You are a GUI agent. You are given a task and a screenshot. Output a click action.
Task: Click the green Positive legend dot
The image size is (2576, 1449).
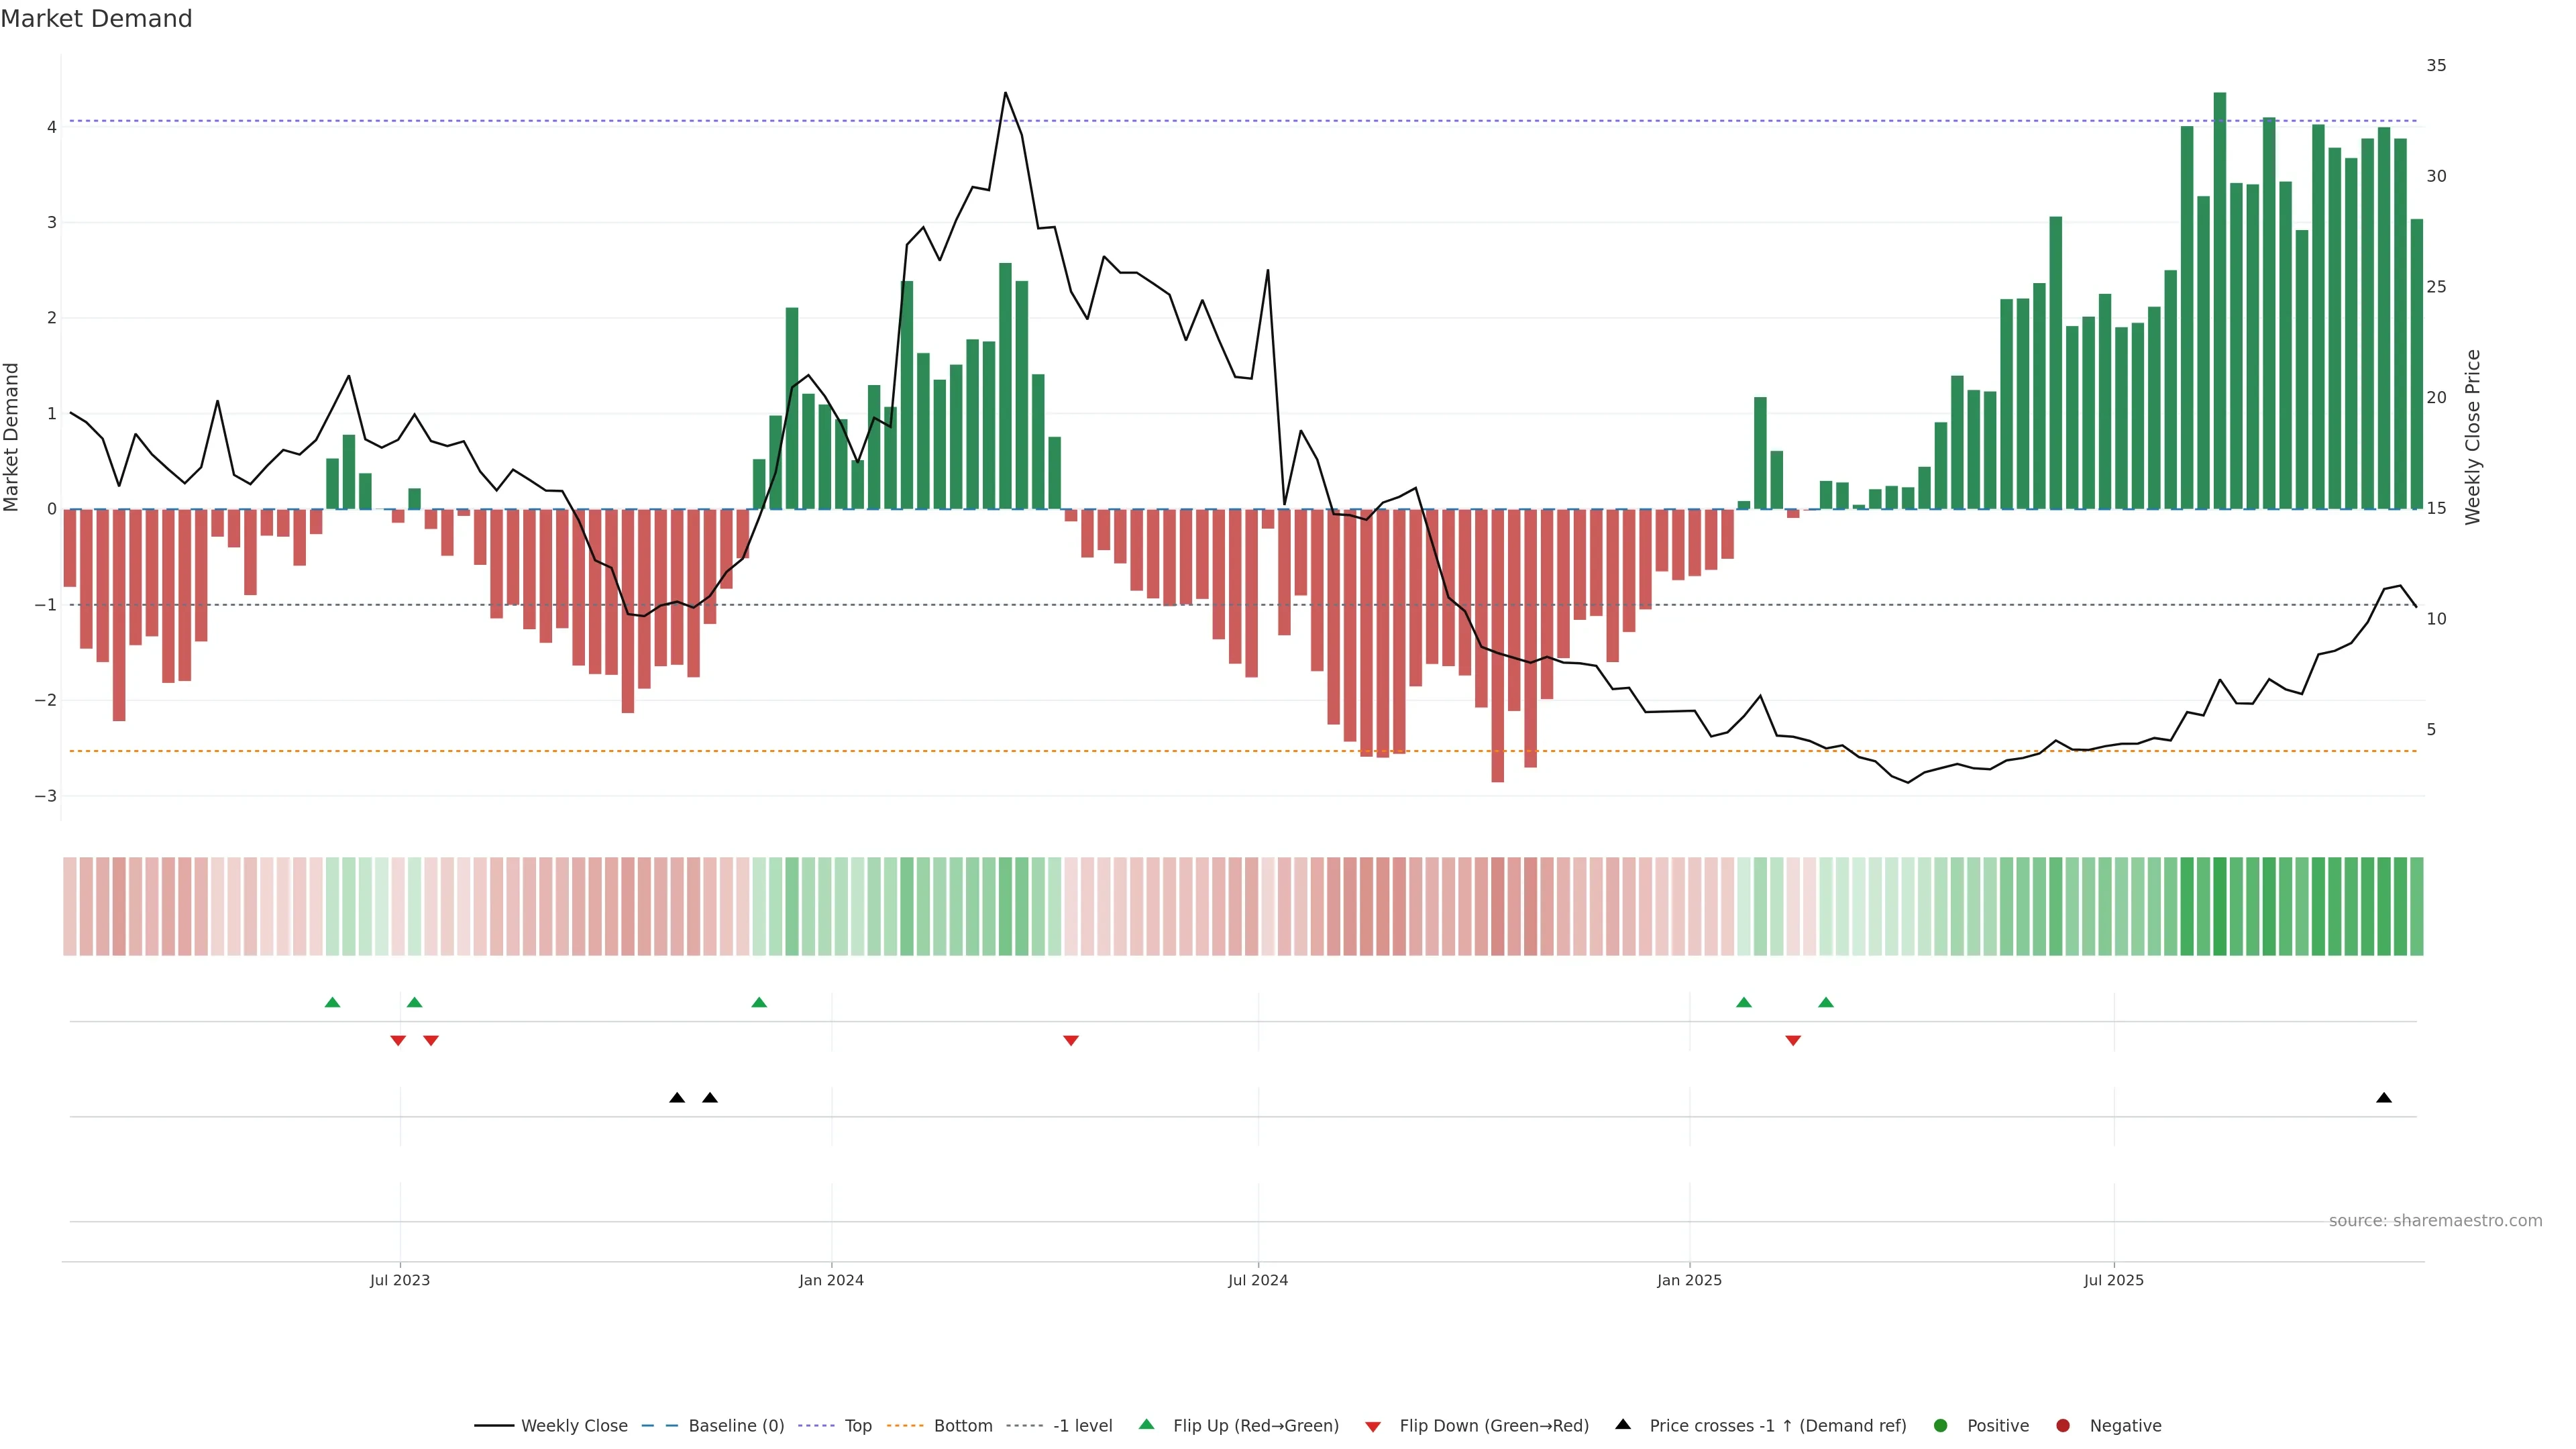1941,1426
